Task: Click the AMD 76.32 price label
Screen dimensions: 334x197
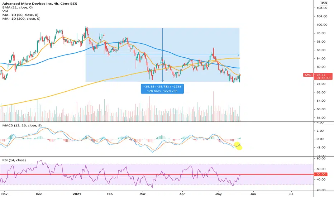Action: click(x=318, y=76)
